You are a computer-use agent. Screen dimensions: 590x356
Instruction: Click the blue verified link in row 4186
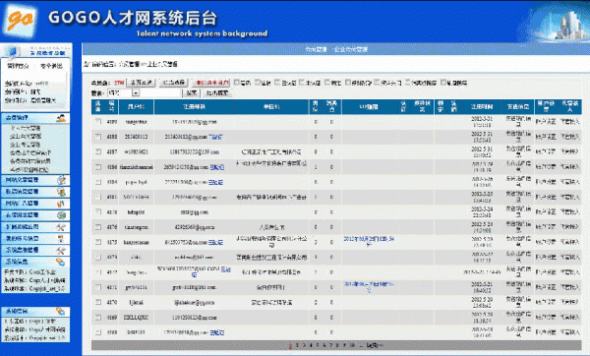click(216, 167)
